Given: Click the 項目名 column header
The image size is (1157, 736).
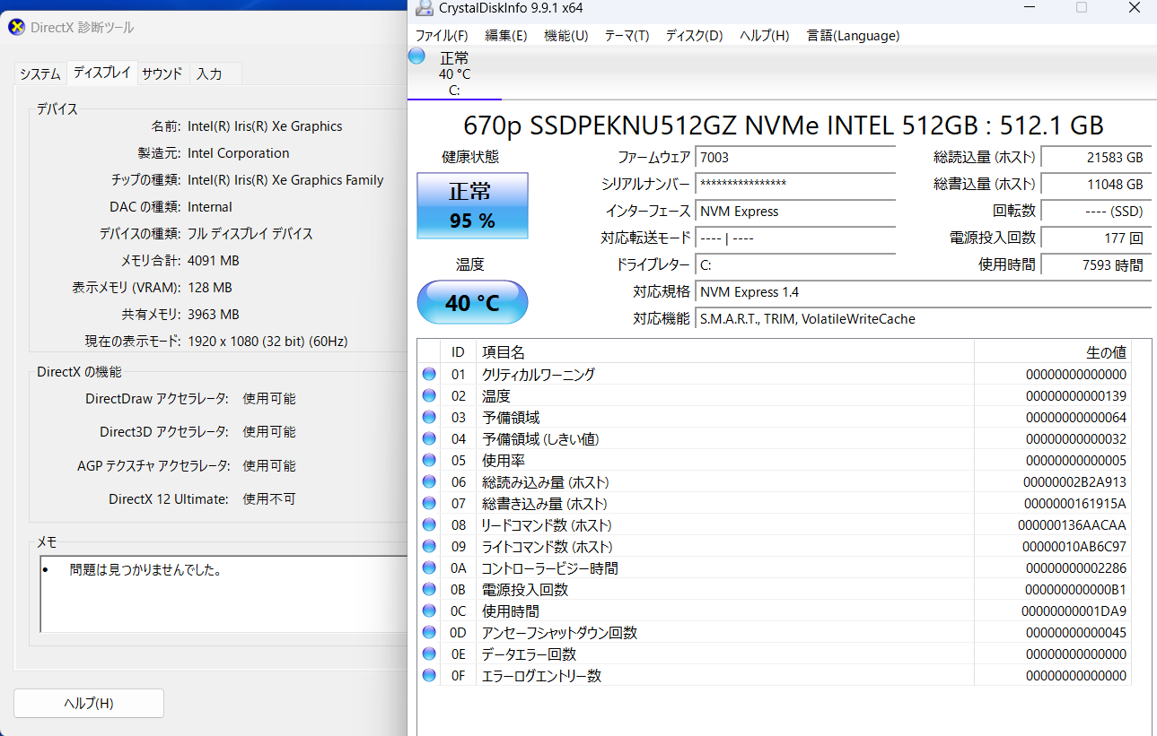Looking at the screenshot, I should point(725,352).
